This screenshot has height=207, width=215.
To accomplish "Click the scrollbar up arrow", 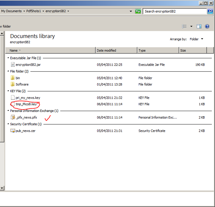I will (2, 33).
